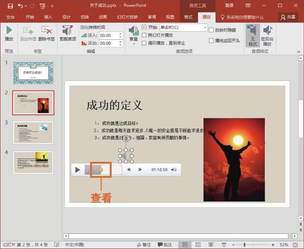The height and width of the screenshot is (249, 304).
Task: Click the green 播放 preview button
Action: [x=9, y=33]
